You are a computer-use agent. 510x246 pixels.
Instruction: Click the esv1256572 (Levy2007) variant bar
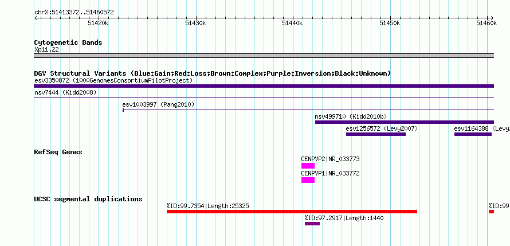(x=376, y=134)
